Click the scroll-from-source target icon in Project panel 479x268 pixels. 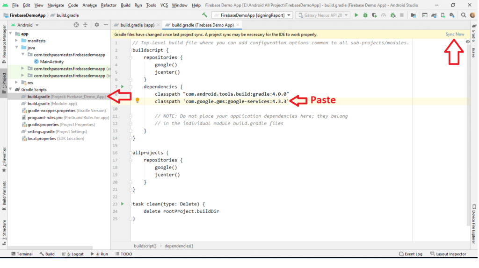point(76,25)
